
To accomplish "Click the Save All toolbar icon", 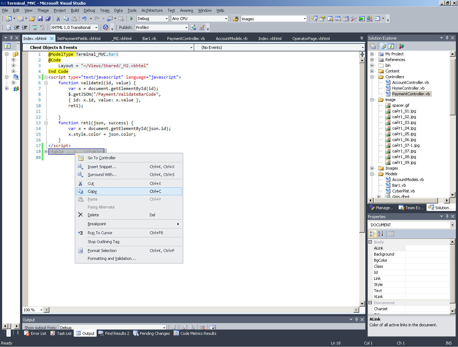I will pyautogui.click(x=48, y=19).
